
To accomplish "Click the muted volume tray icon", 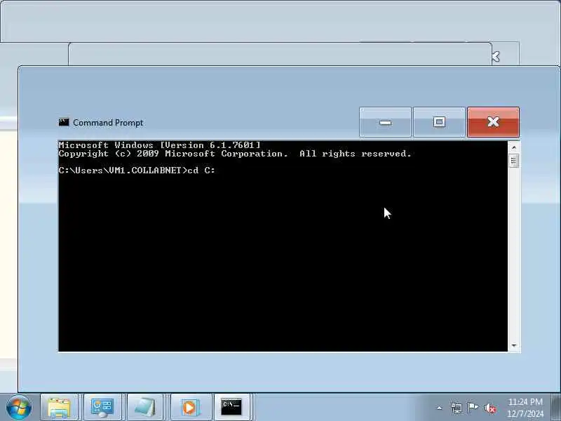I will (x=489, y=408).
